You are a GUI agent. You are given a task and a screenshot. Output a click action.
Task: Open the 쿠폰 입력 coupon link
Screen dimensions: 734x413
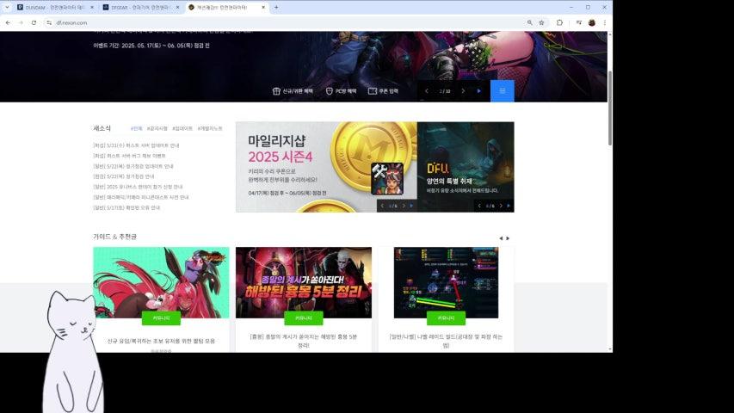pyautogui.click(x=383, y=91)
